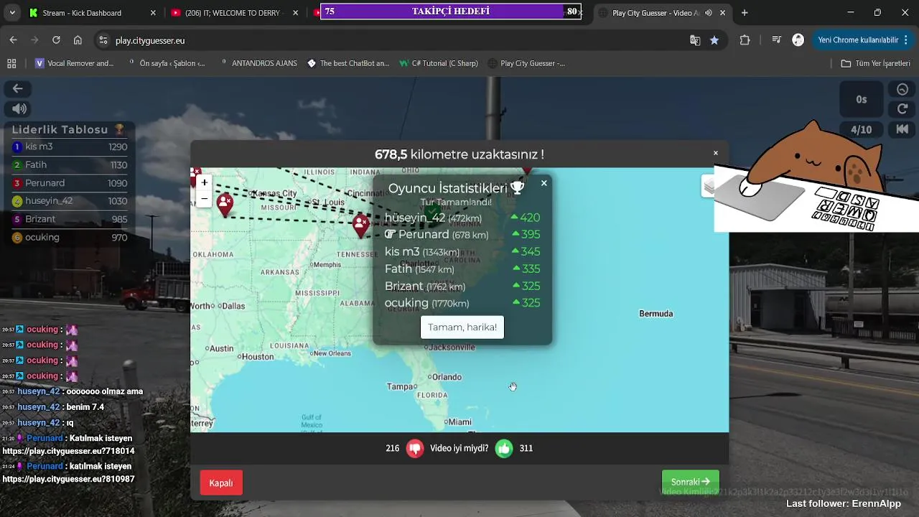Reload the video with the refresh icon
This screenshot has height=517, width=919.
click(x=902, y=109)
